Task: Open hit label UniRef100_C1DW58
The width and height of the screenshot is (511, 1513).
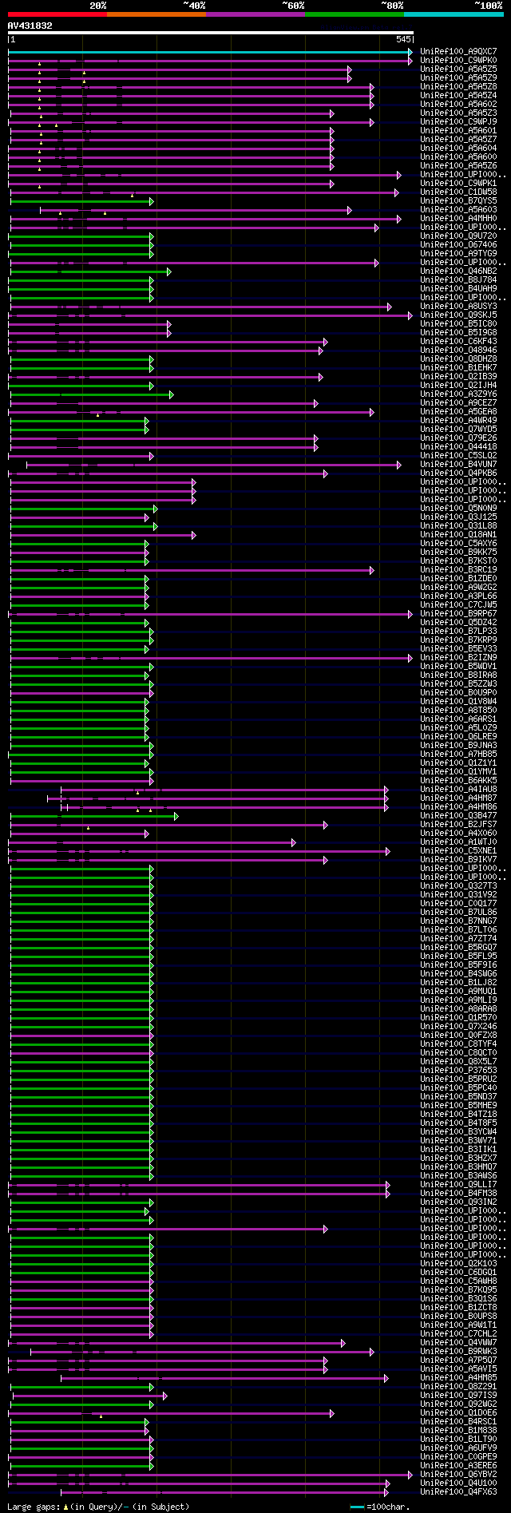Action: tap(458, 192)
